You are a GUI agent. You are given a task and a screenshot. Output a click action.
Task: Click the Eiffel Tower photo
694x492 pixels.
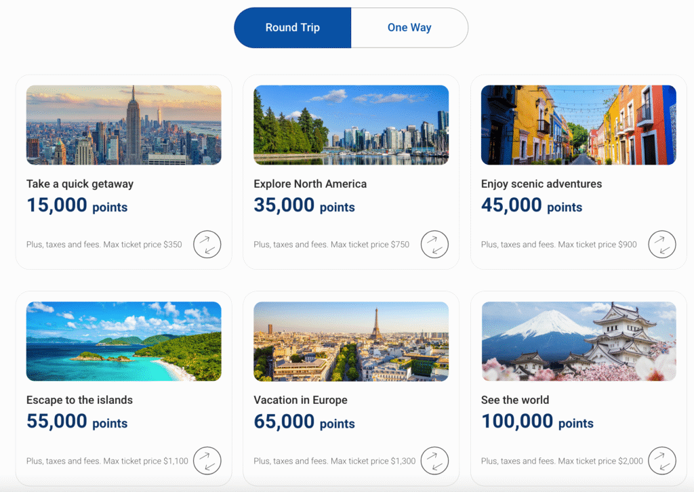pyautogui.click(x=350, y=341)
